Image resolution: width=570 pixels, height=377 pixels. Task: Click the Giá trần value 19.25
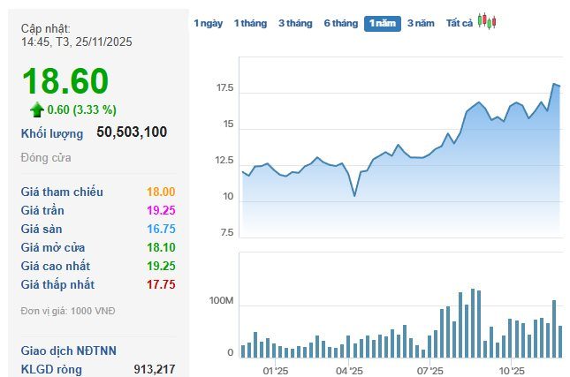click(x=161, y=210)
